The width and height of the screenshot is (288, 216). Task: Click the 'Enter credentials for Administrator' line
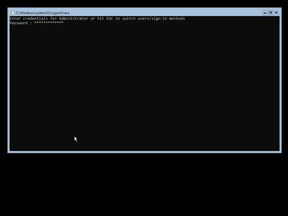coord(97,18)
